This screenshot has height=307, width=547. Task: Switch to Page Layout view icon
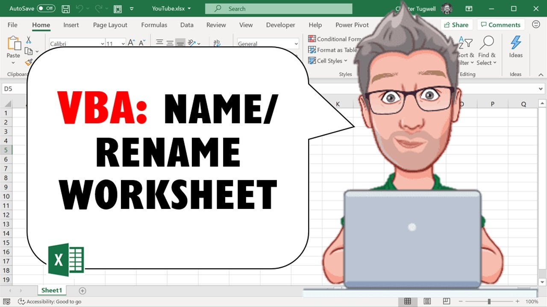tap(427, 301)
